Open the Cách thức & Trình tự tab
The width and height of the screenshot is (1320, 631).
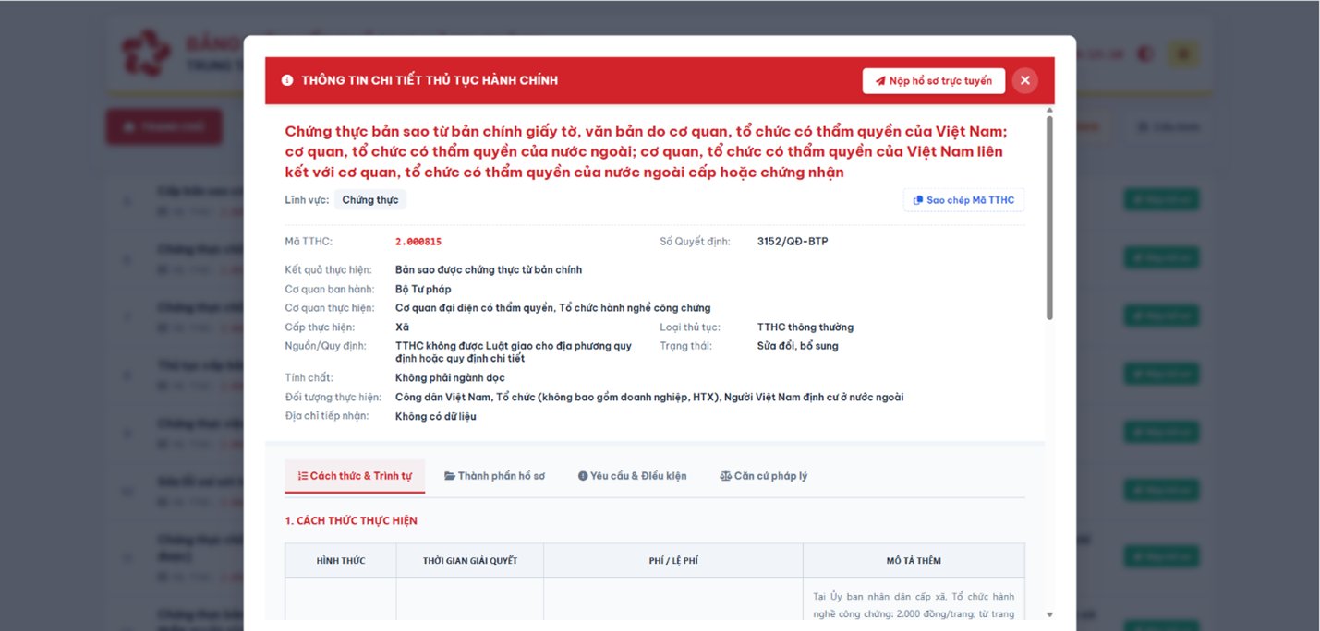click(355, 476)
